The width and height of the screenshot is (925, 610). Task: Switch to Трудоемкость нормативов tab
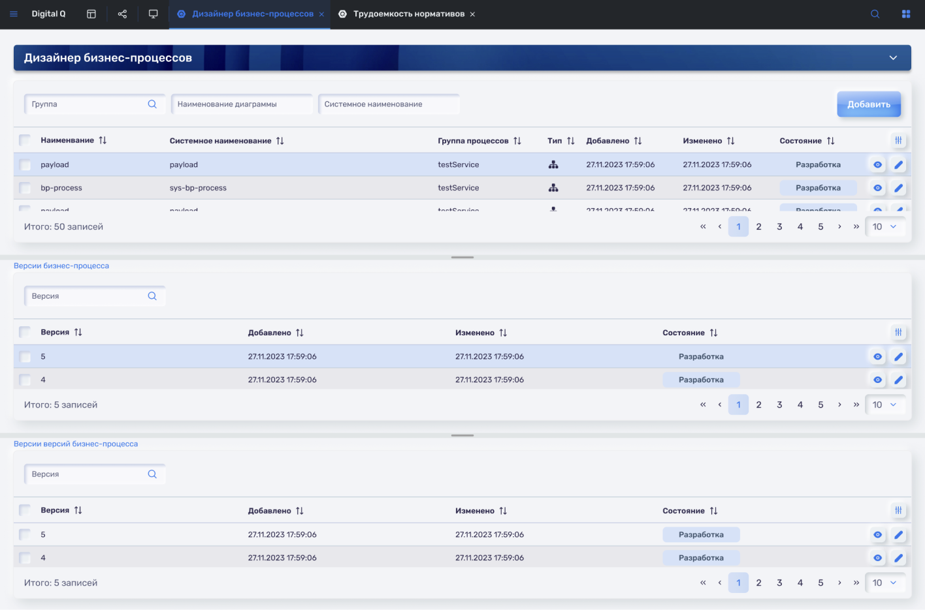click(408, 14)
